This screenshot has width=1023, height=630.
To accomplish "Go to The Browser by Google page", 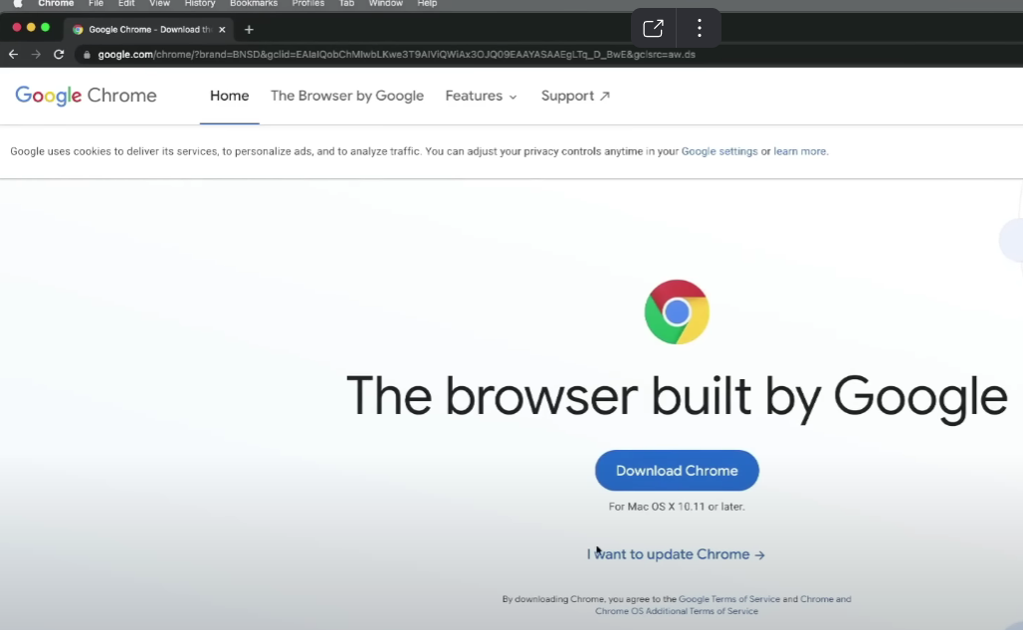I will click(347, 96).
